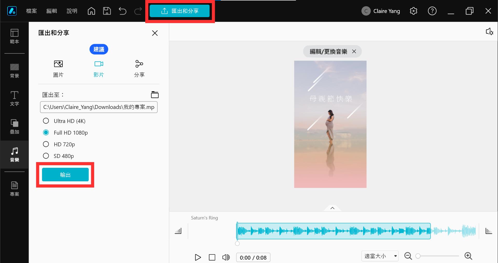Open the 專案 project panel
Viewport: 498px width, 263px height.
[x=14, y=188]
